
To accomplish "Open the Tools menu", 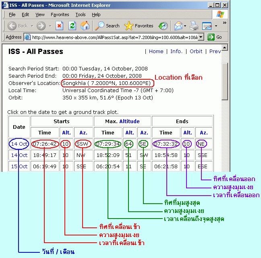I will pos(81,14).
